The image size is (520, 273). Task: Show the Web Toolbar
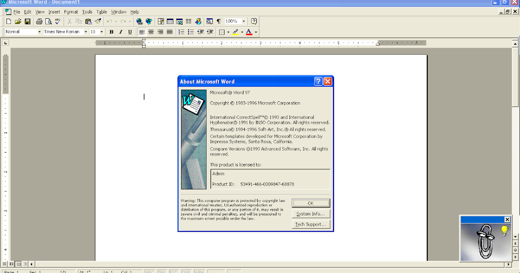149,21
